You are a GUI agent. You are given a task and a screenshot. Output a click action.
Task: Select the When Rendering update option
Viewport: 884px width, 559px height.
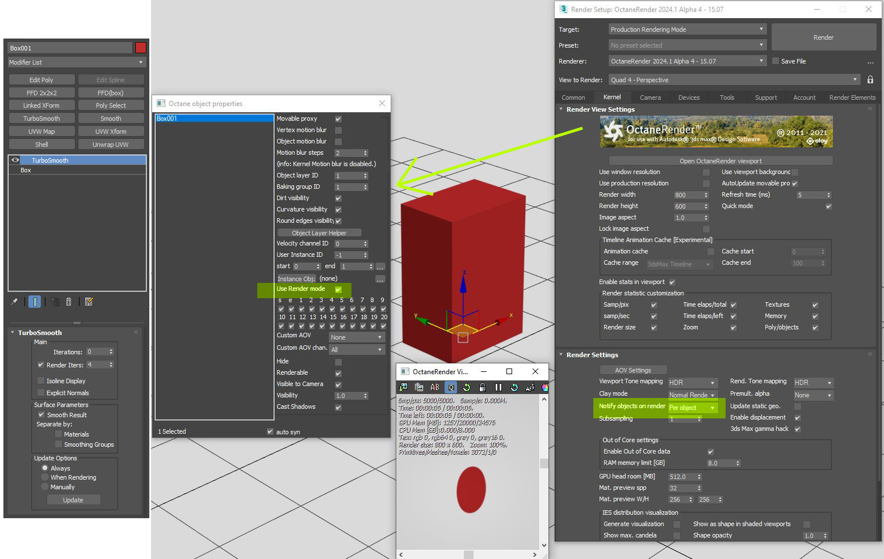(45, 477)
